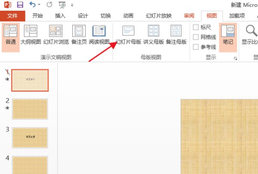Select slide 4 thumbnail
The height and width of the screenshot is (174, 258).
(x=30, y=165)
